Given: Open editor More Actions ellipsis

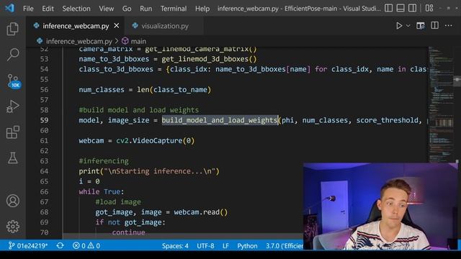Looking at the screenshot, I should pos(448,26).
